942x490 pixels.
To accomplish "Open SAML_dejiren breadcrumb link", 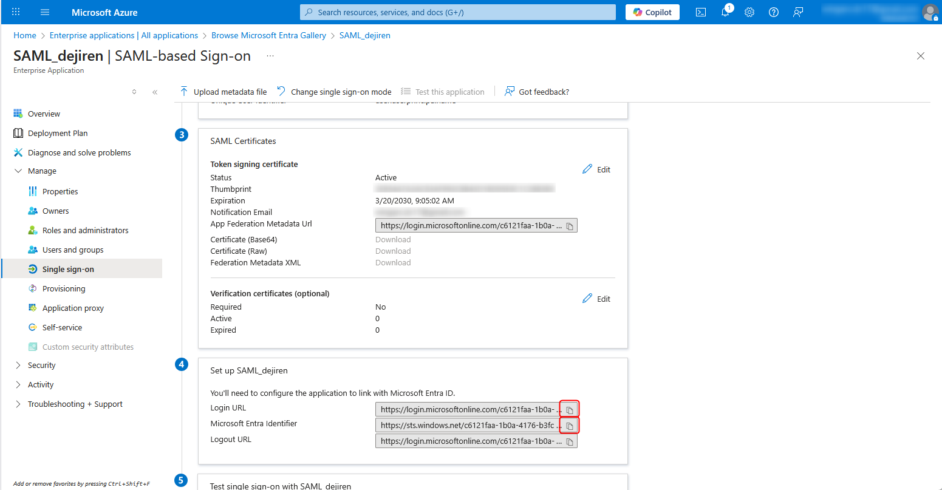I will [365, 35].
